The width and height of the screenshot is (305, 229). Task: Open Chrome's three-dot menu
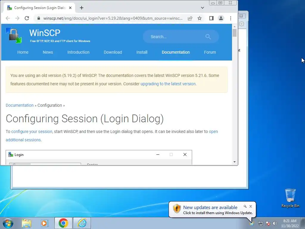click(231, 18)
